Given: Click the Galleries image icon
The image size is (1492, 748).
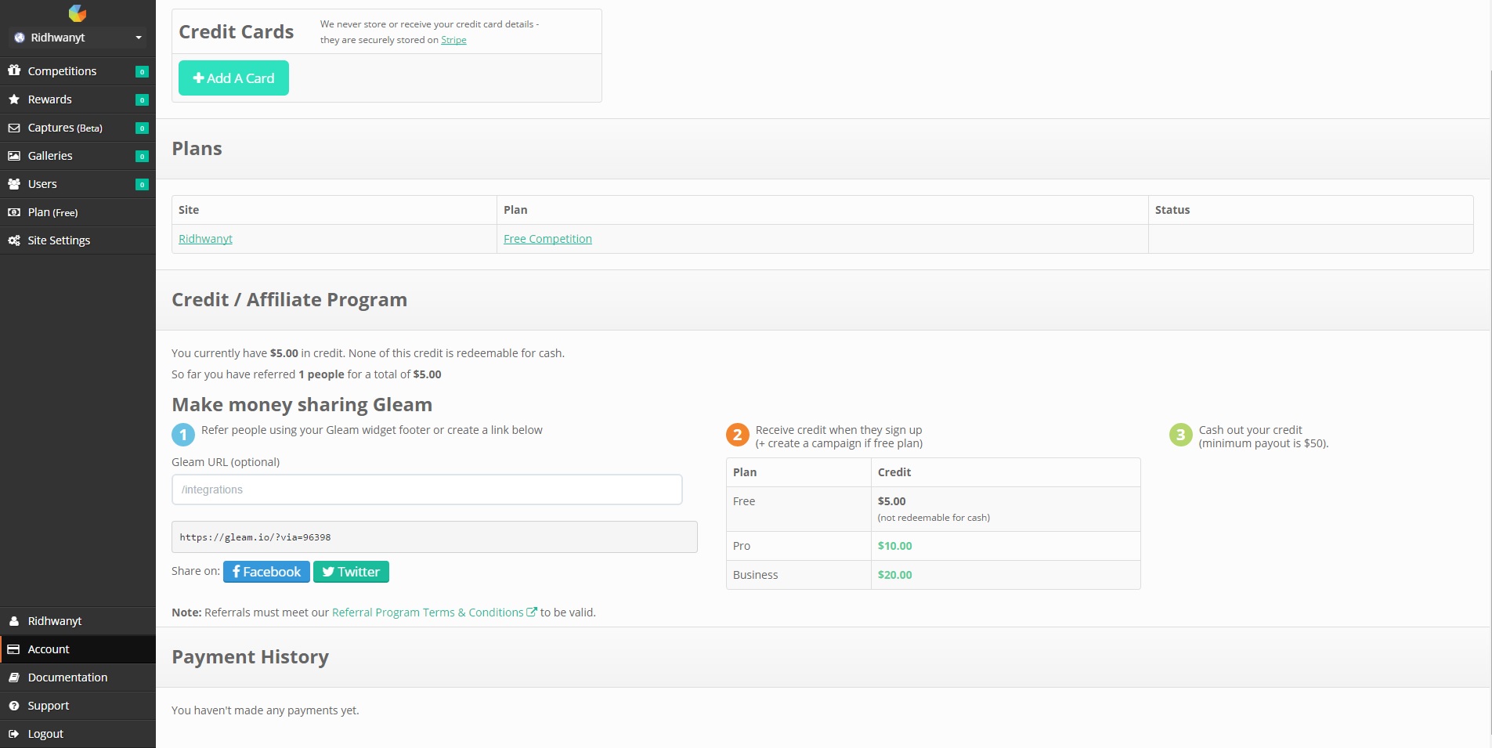Looking at the screenshot, I should point(14,156).
